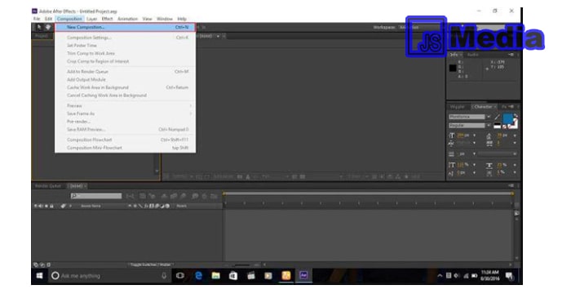Select Composition Flowchart entry
The height and width of the screenshot is (294, 571).
[125, 140]
